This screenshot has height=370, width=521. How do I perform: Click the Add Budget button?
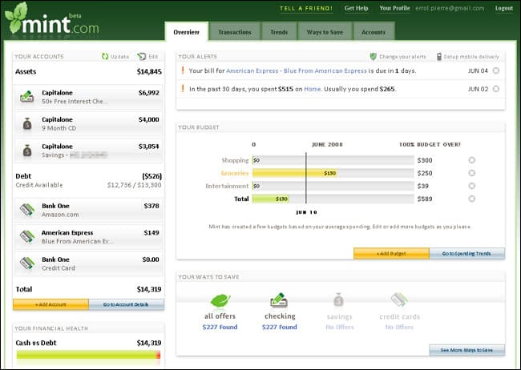391,253
